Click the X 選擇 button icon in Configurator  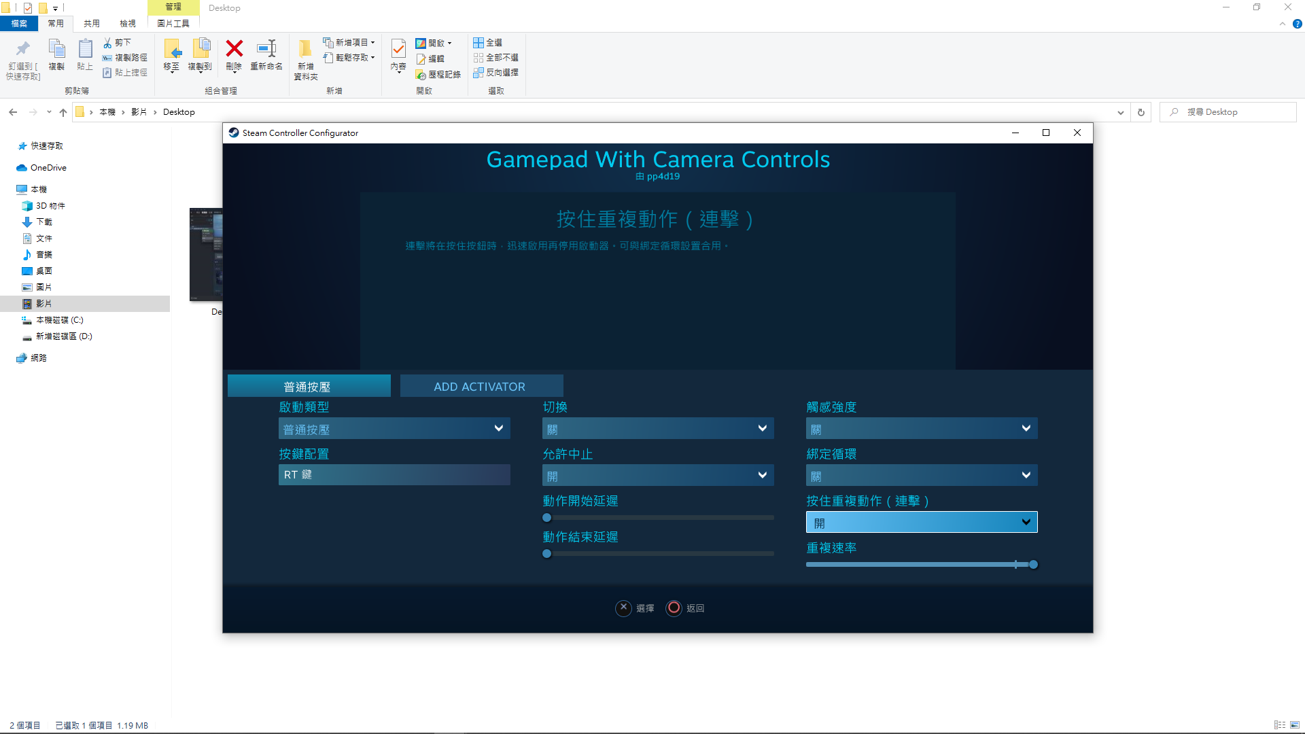624,608
